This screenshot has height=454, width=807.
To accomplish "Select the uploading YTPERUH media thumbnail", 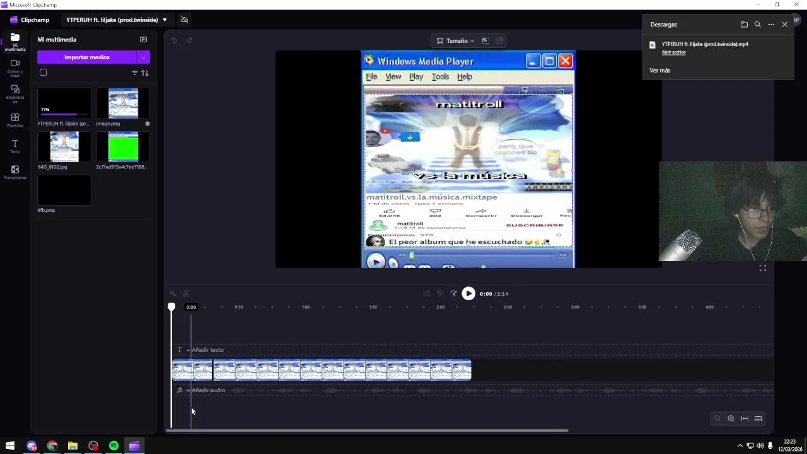I will (x=64, y=103).
